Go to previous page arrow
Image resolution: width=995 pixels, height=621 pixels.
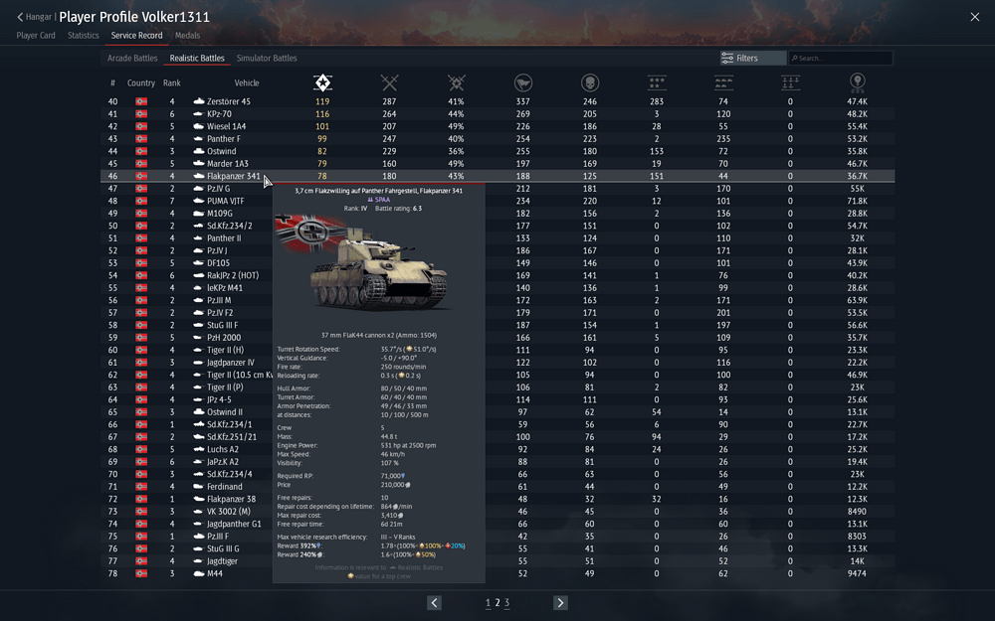tap(434, 603)
